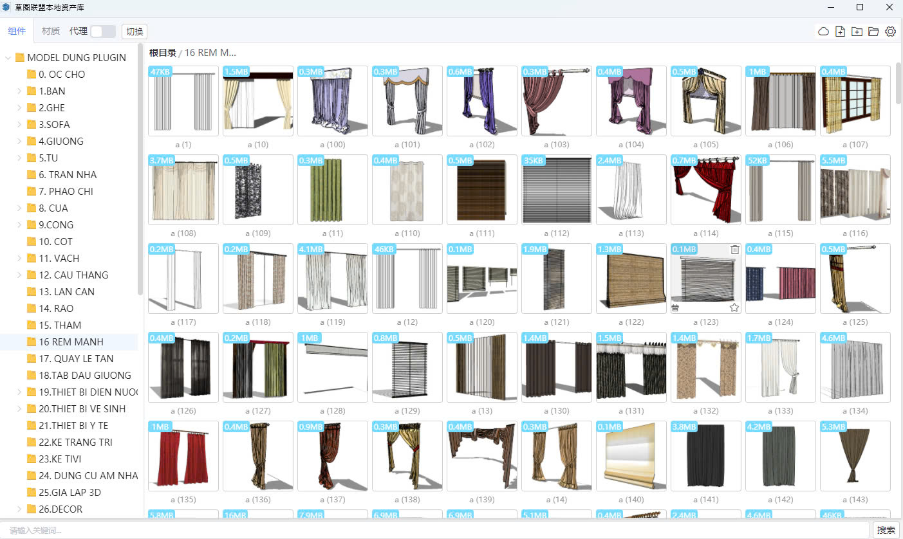Favorite model a (123) with star icon
Screen dimensions: 903x539
(734, 308)
